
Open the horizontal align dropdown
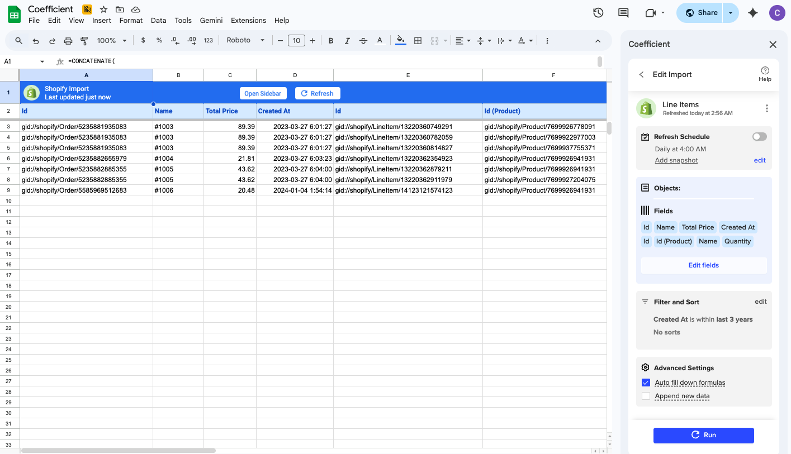462,40
